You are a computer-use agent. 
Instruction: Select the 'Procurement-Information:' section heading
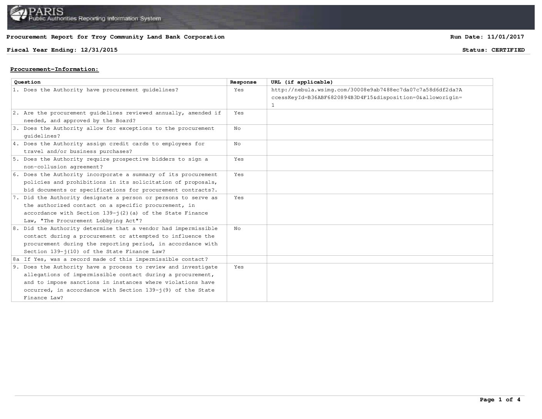coord(54,69)
